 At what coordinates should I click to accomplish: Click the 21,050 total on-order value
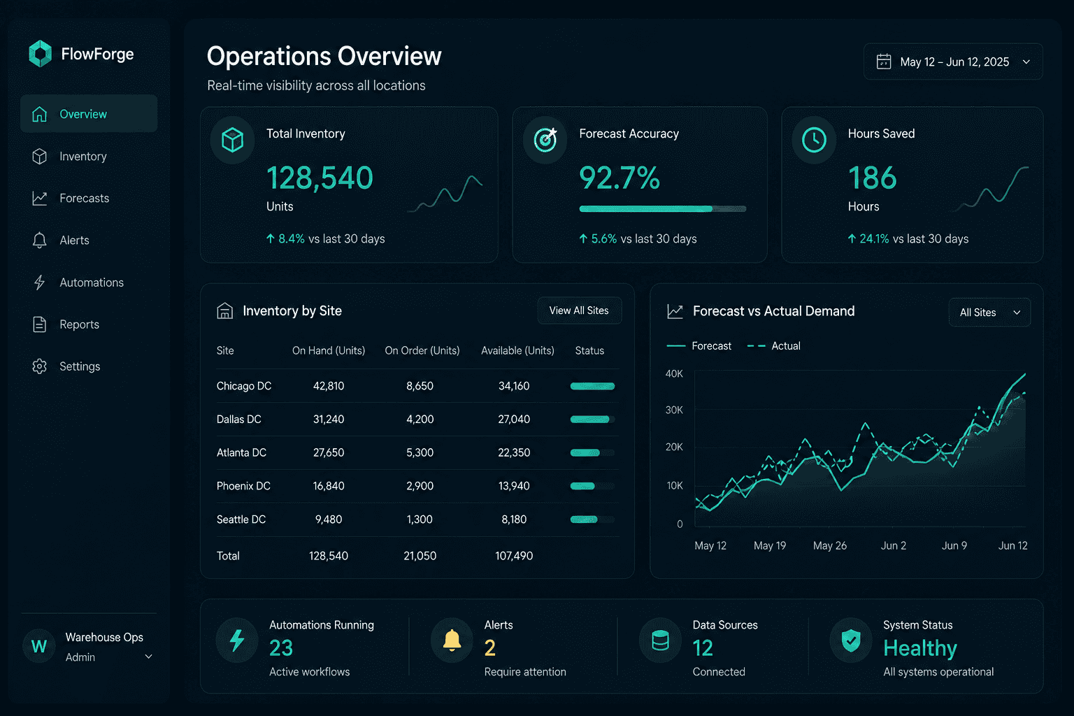pos(420,556)
